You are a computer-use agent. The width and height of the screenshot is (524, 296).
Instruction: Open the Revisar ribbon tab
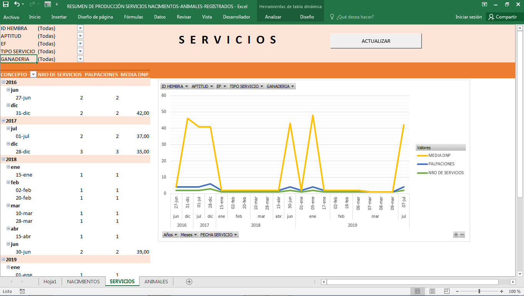(184, 17)
